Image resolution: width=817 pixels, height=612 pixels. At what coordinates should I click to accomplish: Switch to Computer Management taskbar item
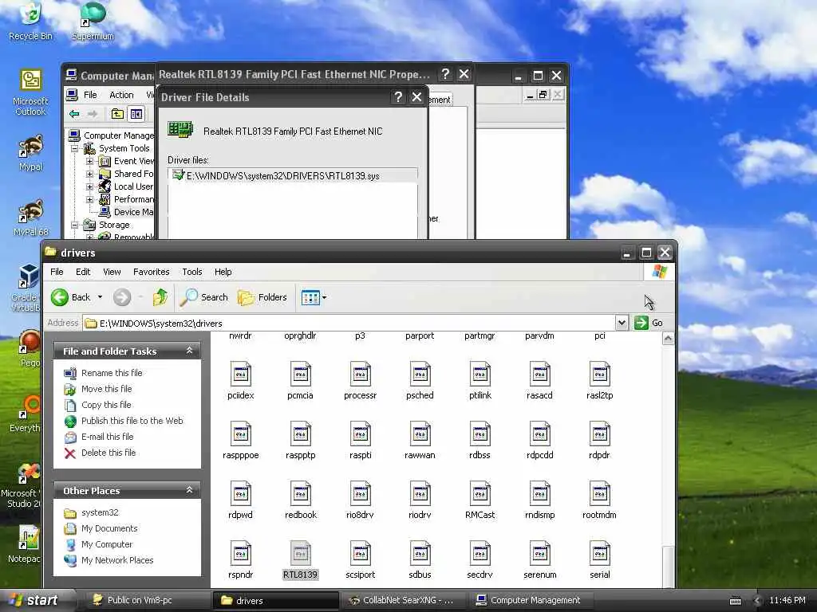click(531, 600)
